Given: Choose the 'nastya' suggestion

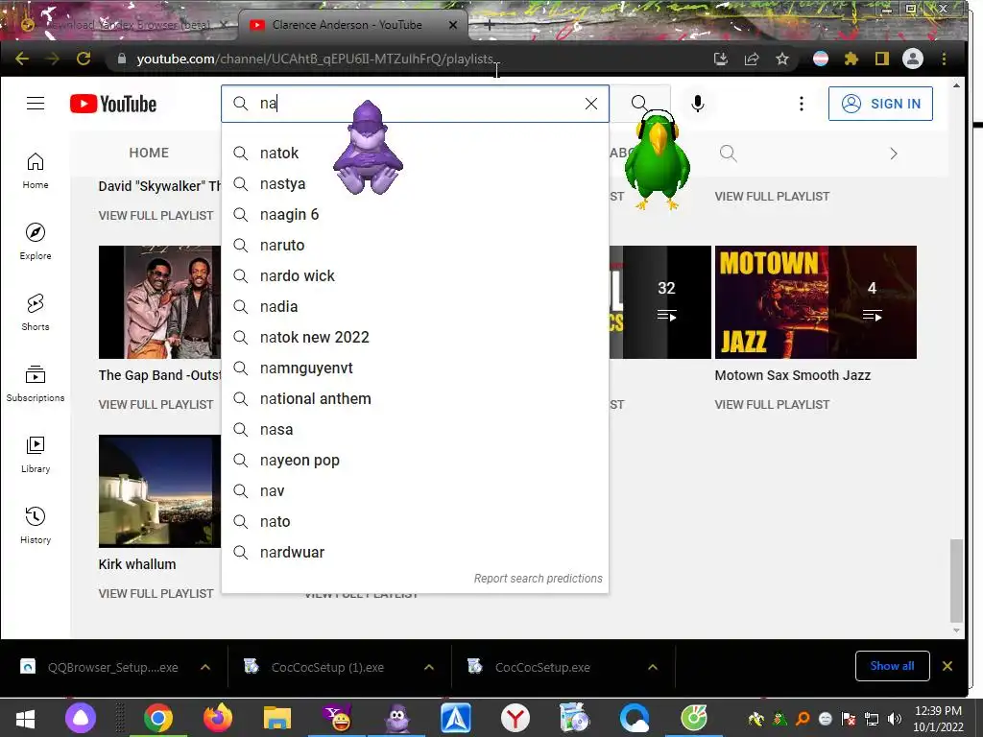Looking at the screenshot, I should click(415, 183).
